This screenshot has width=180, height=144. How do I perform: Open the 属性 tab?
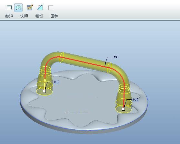pyautogui.click(x=54, y=16)
